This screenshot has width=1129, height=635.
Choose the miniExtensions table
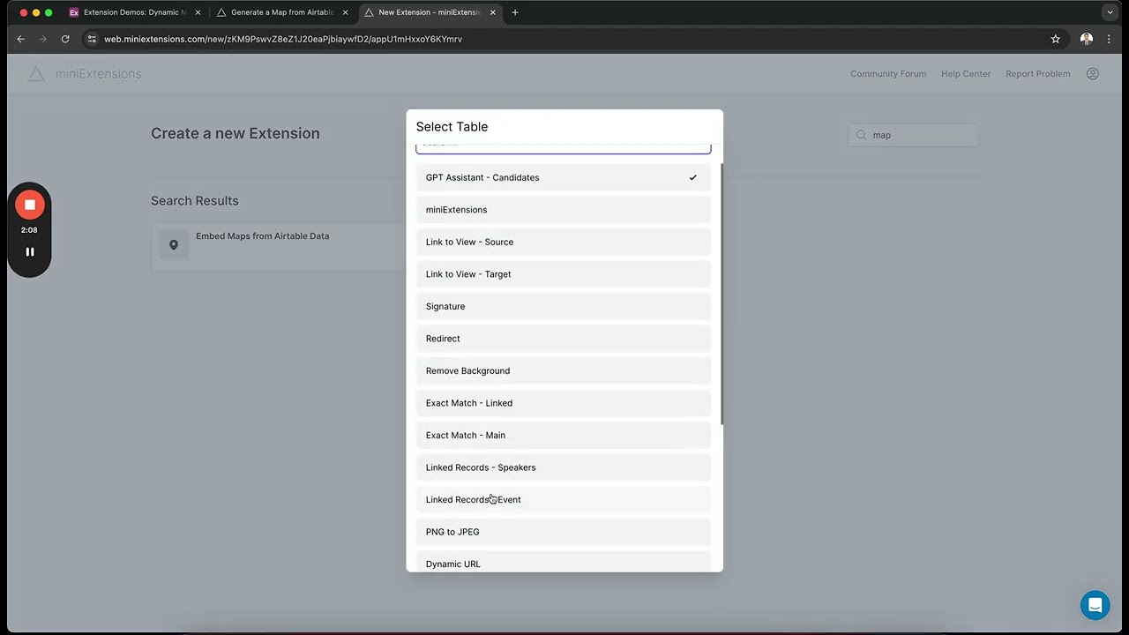coord(564,210)
